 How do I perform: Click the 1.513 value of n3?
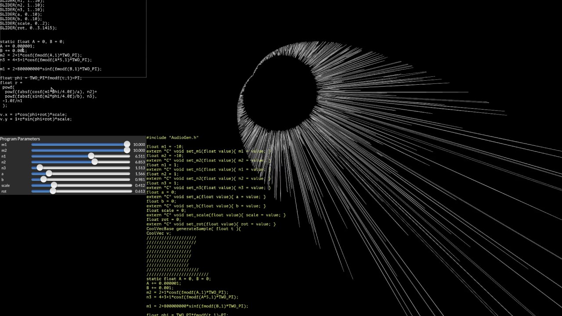tap(140, 168)
